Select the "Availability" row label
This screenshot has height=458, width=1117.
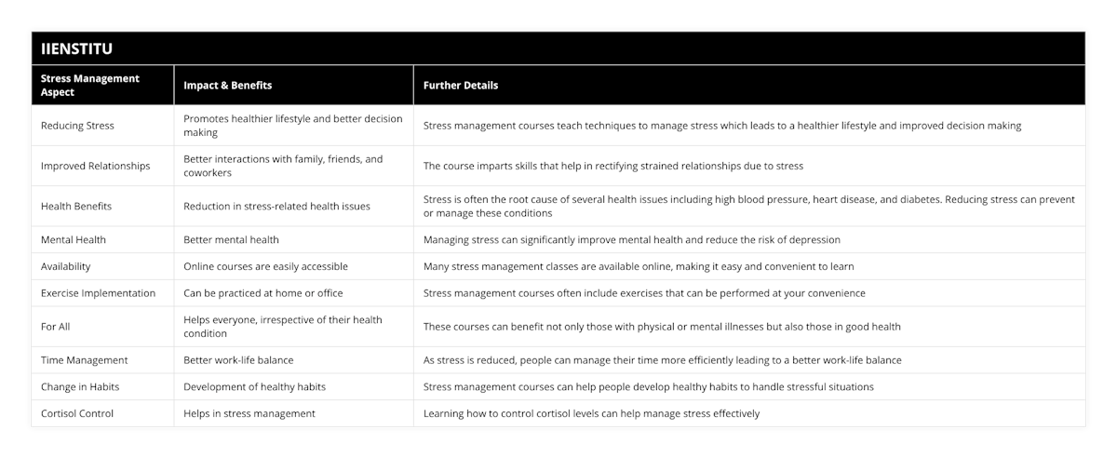click(x=66, y=266)
